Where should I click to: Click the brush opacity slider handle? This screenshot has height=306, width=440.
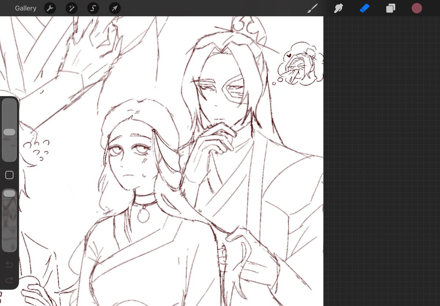click(x=9, y=193)
